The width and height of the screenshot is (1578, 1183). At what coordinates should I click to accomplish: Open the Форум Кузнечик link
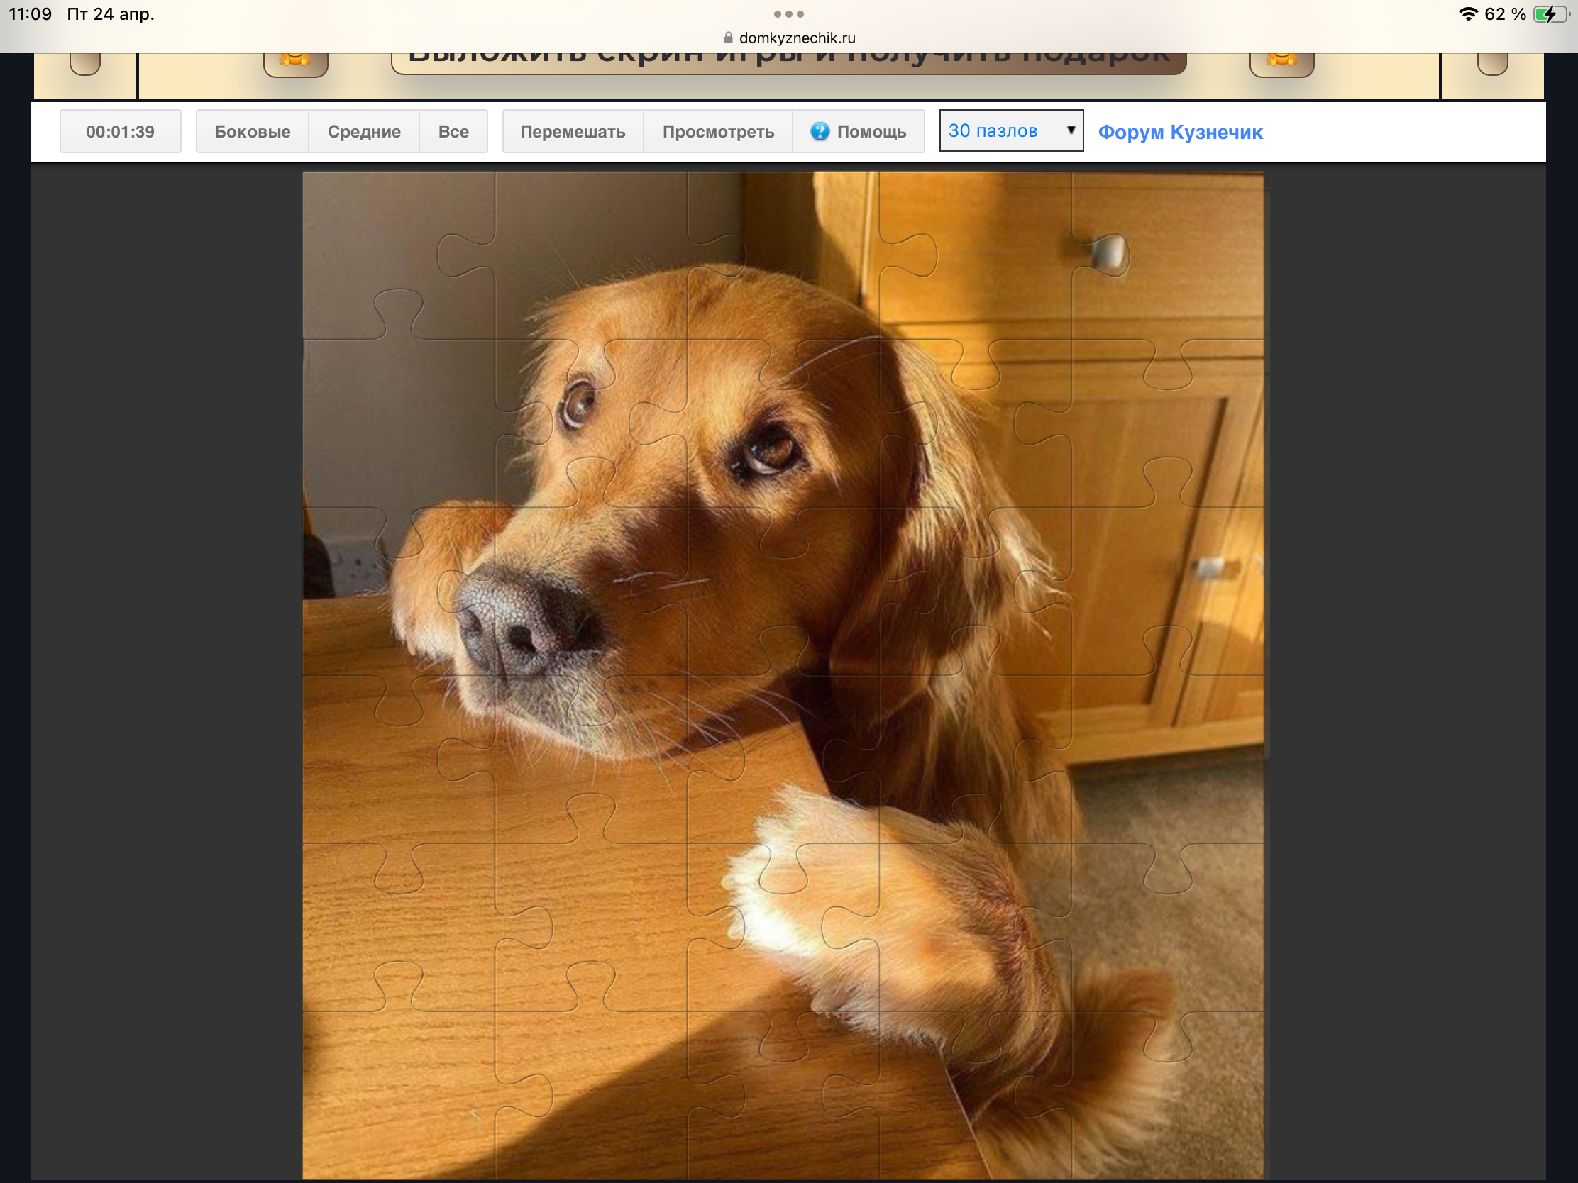pos(1180,132)
